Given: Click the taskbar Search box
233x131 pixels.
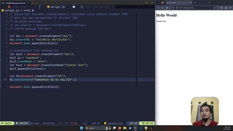Looking at the screenshot, I should (x=98, y=128).
